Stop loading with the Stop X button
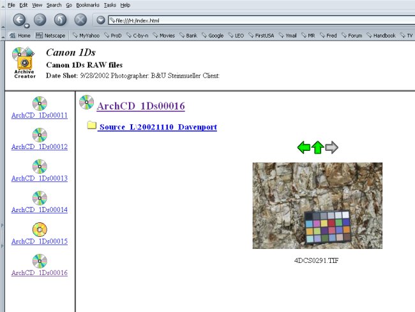Image resolution: width=415 pixels, height=312 pixels. point(80,20)
